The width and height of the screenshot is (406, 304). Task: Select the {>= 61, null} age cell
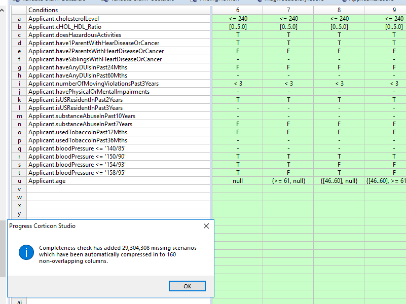click(288, 181)
